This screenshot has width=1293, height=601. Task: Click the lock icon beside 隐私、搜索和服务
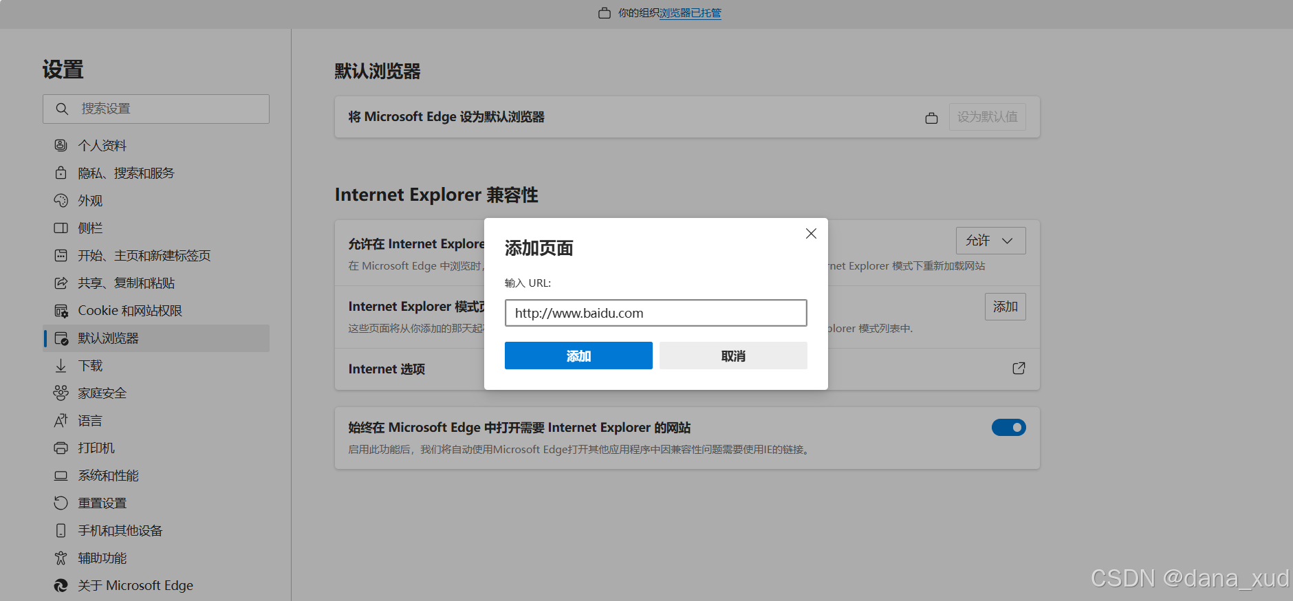coord(61,173)
